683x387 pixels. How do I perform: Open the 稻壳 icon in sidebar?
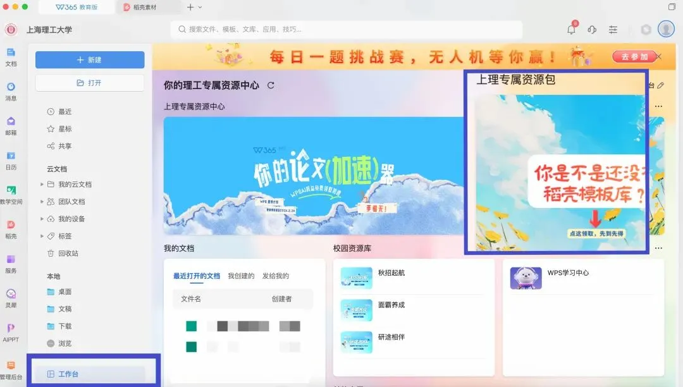(x=11, y=229)
